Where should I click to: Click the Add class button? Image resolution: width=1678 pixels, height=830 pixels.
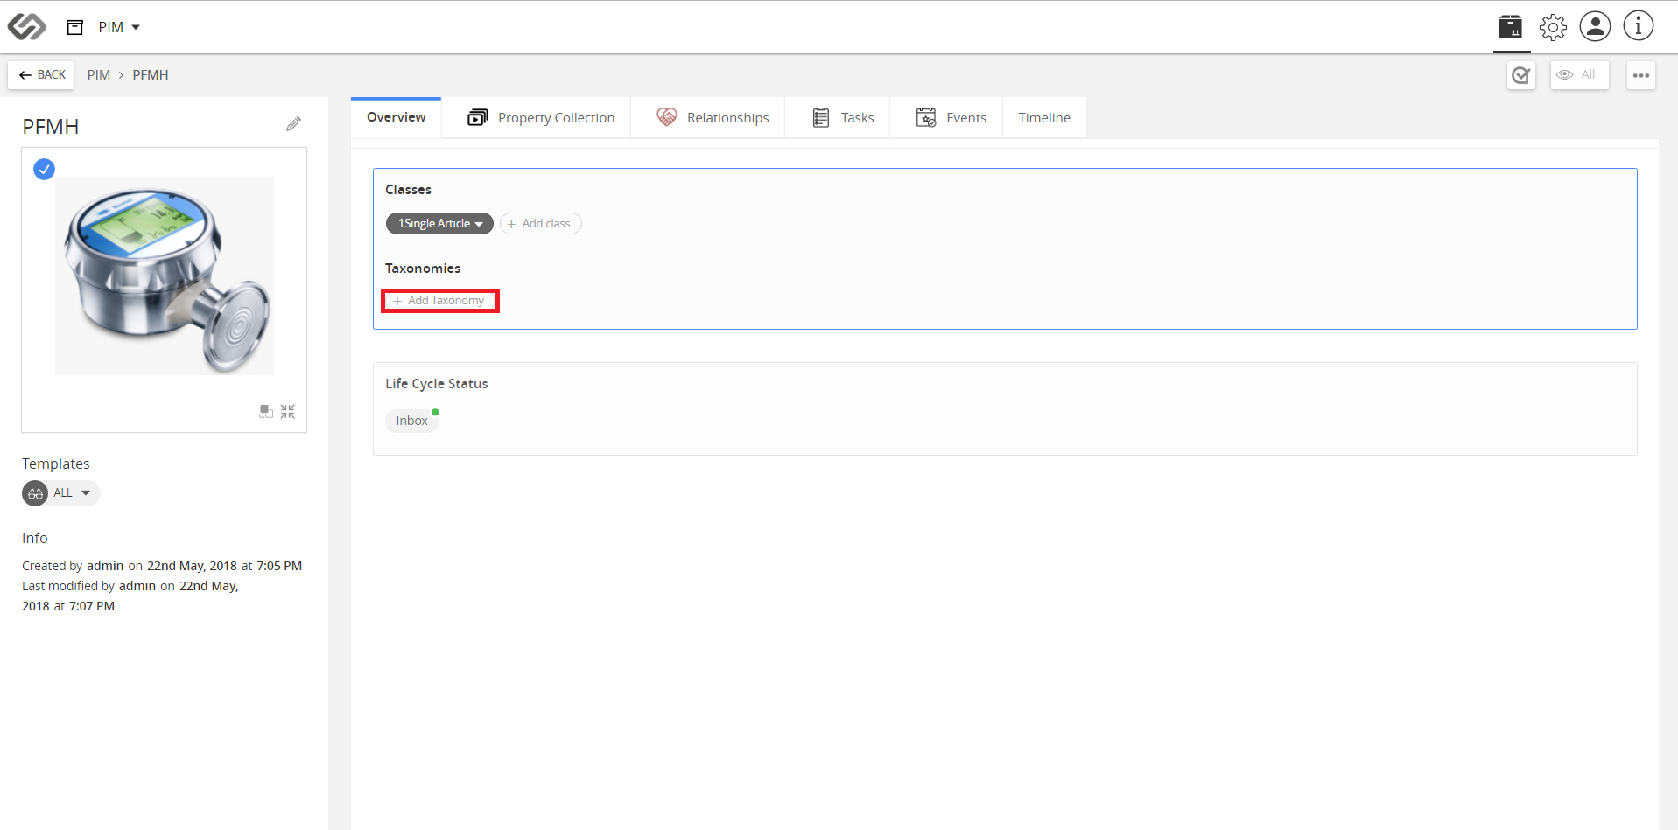(x=540, y=224)
